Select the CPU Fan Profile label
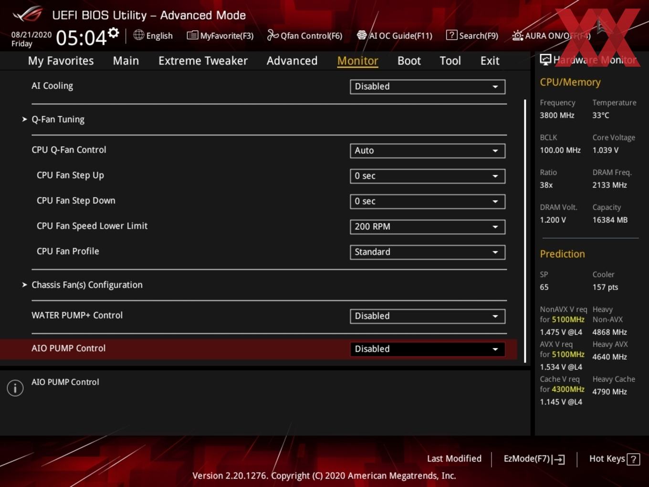 click(x=68, y=251)
